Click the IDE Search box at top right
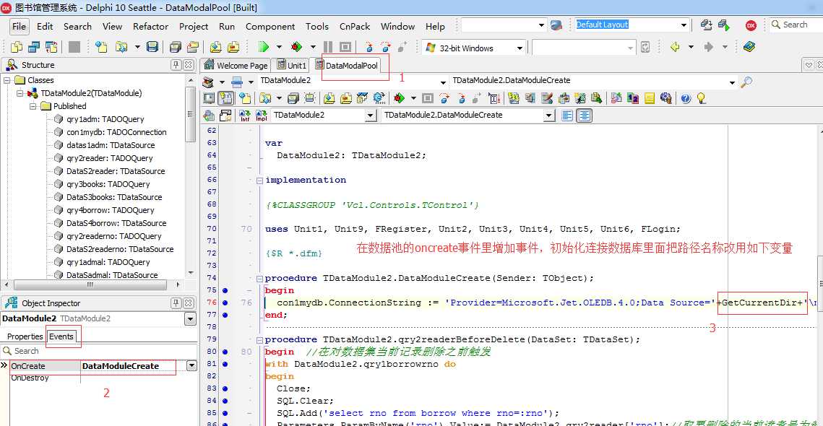 coord(796,25)
